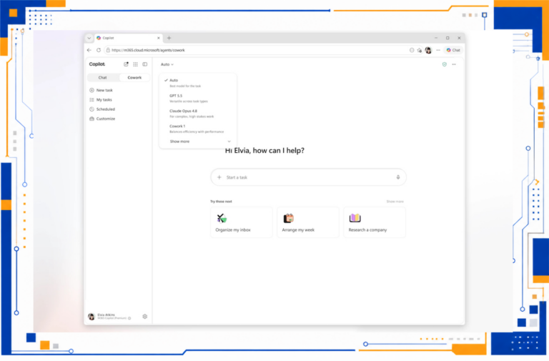Click microphone icon in task box
This screenshot has width=549, height=361.
coord(398,177)
